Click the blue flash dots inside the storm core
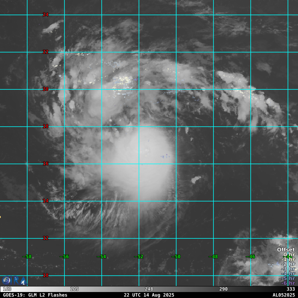 coord(165,156)
